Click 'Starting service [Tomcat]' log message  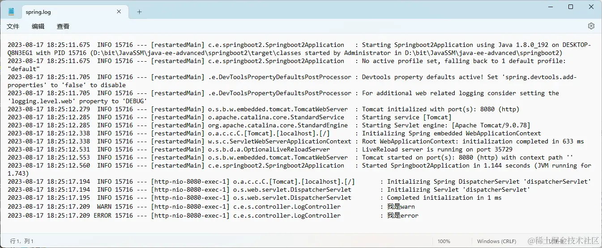[407, 117]
